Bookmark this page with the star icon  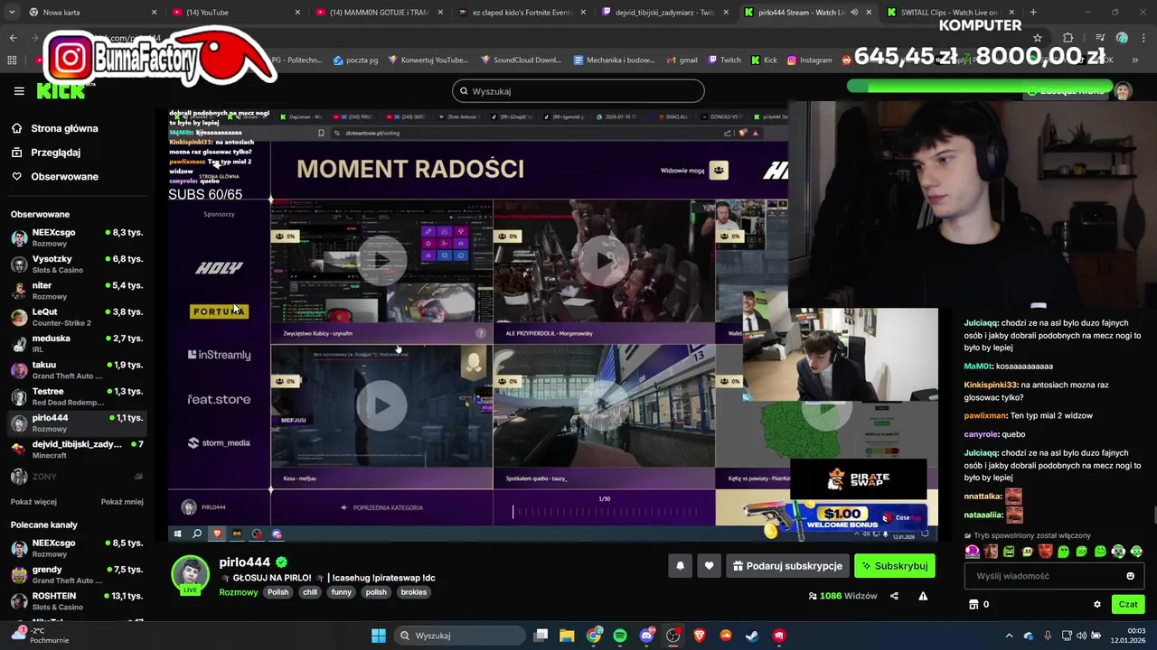(1038, 38)
